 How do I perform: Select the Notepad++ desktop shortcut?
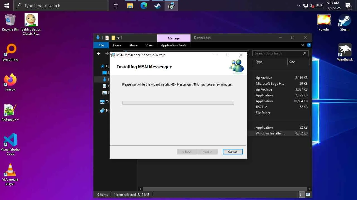10,112
